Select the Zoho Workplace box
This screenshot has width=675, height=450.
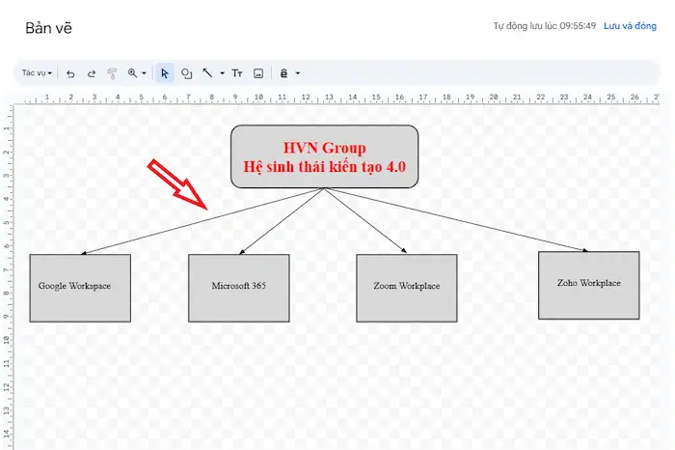tap(589, 285)
